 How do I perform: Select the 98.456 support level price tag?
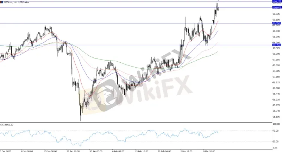coord(276,45)
